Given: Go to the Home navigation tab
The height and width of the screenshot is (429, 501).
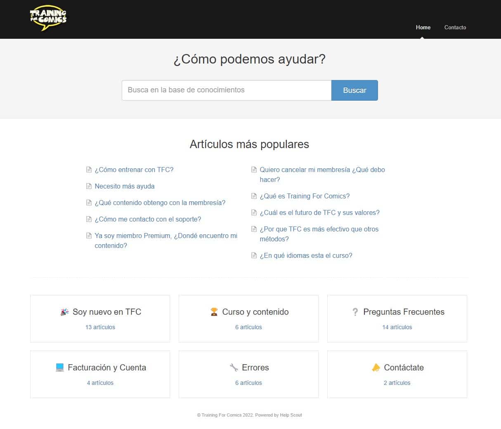Looking at the screenshot, I should click(x=423, y=27).
